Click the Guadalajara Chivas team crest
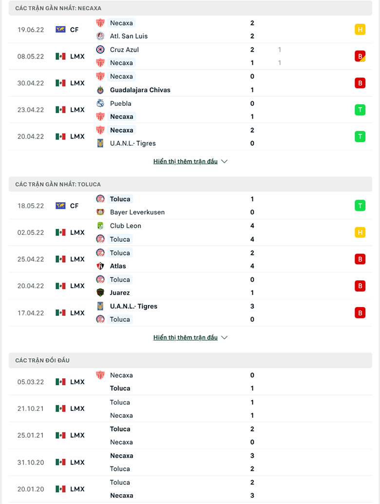The height and width of the screenshot is (504, 380). click(100, 90)
